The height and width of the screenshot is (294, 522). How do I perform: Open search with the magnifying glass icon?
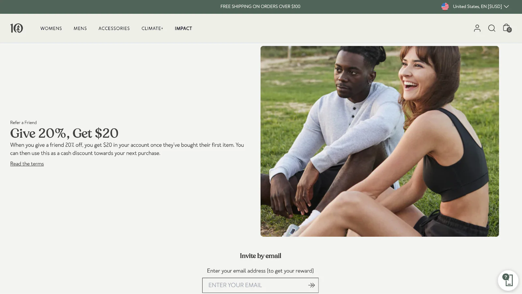point(492,28)
